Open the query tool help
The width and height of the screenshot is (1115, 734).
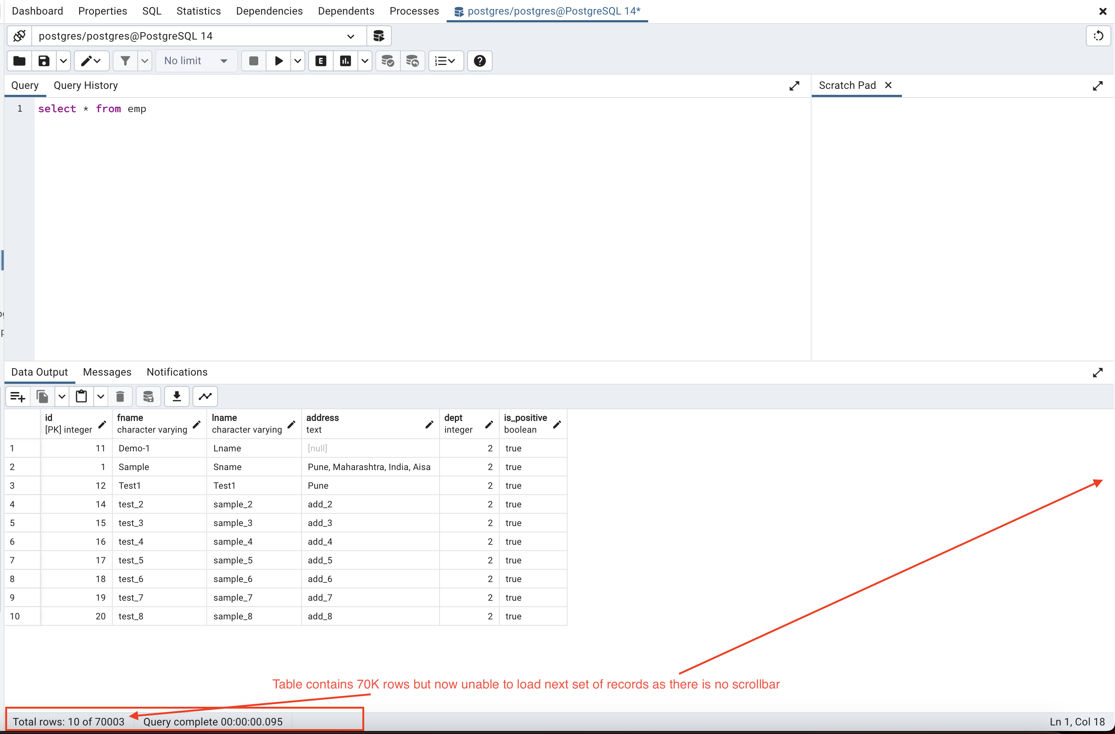pos(479,61)
